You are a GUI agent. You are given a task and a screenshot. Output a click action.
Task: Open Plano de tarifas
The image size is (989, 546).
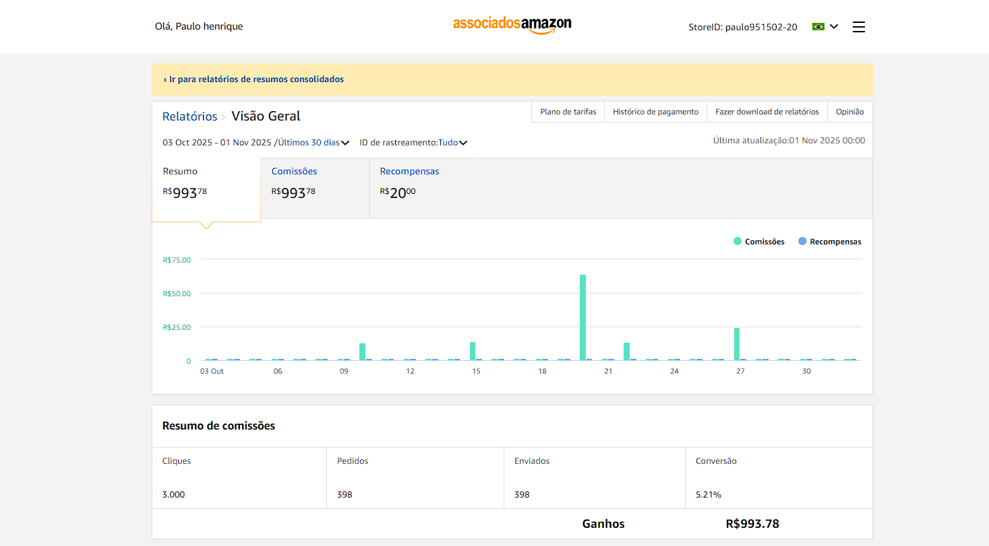[568, 112]
